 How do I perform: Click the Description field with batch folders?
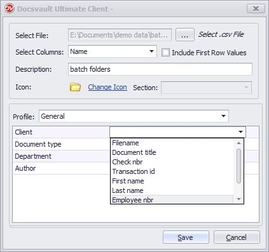click(160, 69)
